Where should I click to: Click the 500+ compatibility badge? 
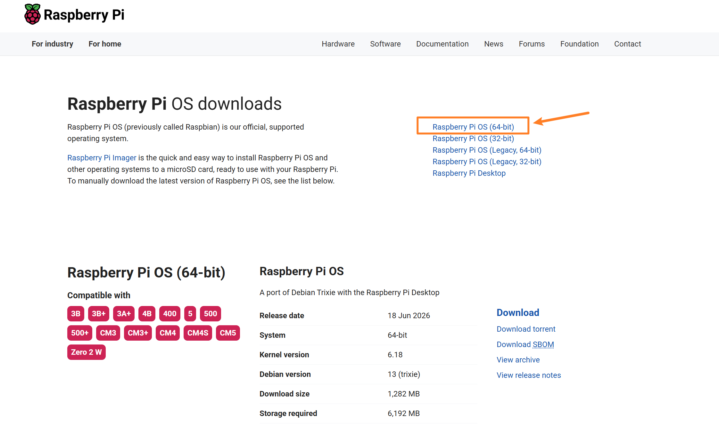[x=80, y=333]
